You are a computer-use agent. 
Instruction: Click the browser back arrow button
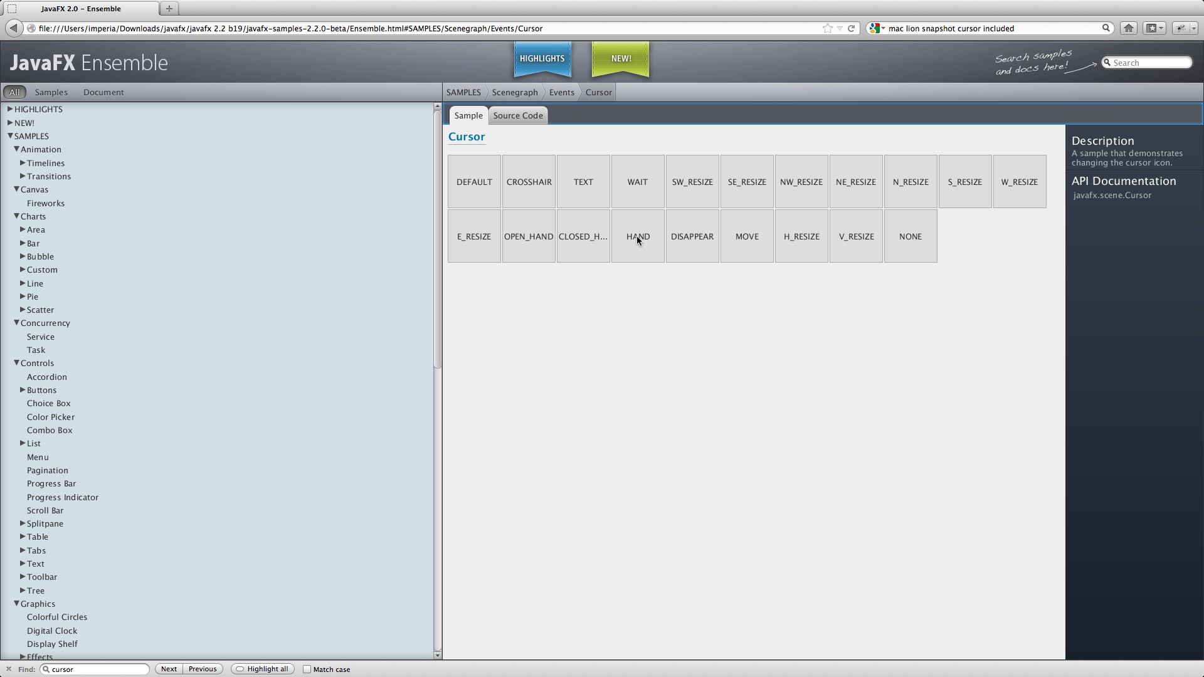(x=14, y=28)
